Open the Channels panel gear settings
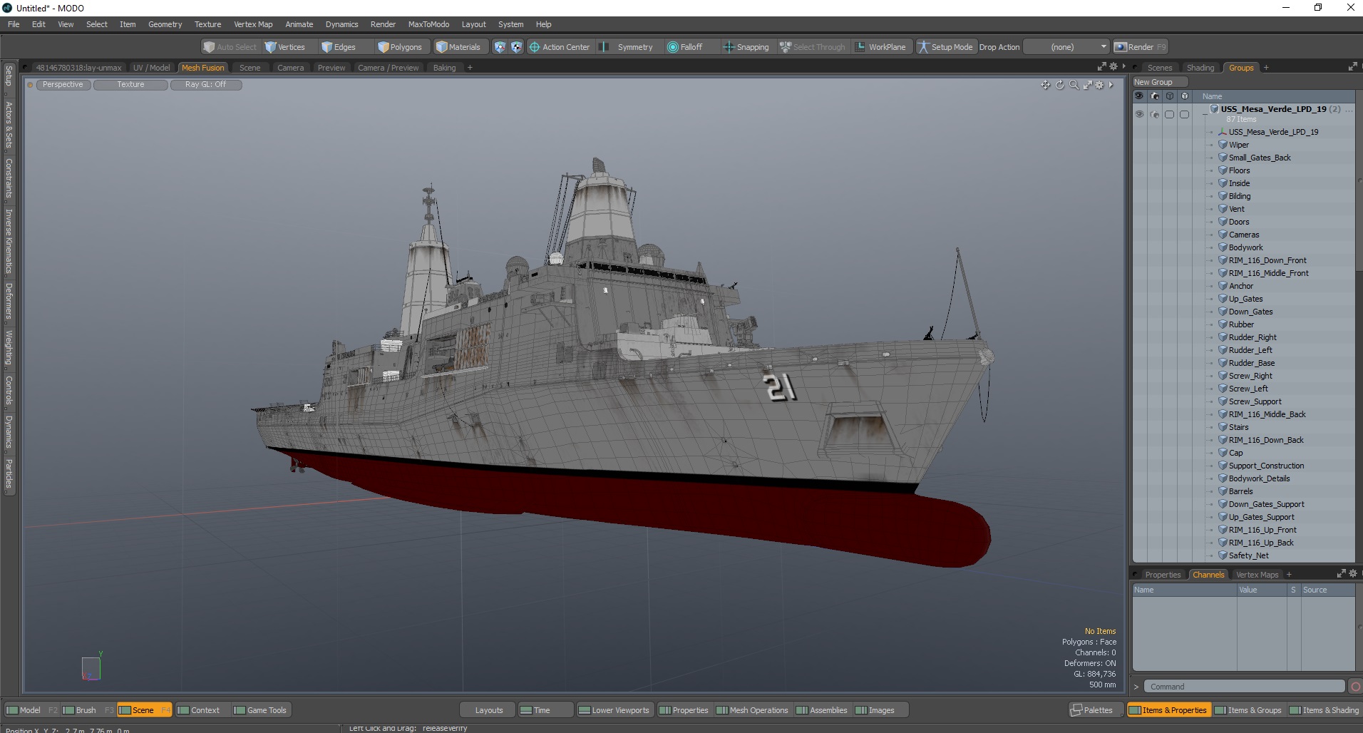1363x733 pixels. click(x=1353, y=573)
